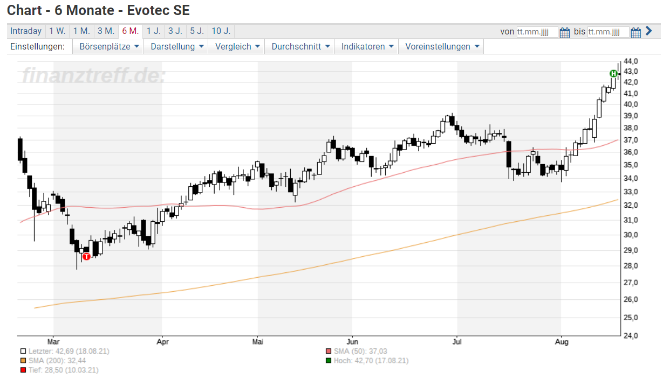
Task: Select the Intraday time range tab
Action: [26, 31]
